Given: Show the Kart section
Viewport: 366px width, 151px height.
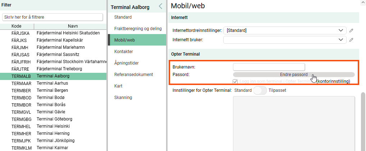Looking at the screenshot, I should click(x=119, y=86).
